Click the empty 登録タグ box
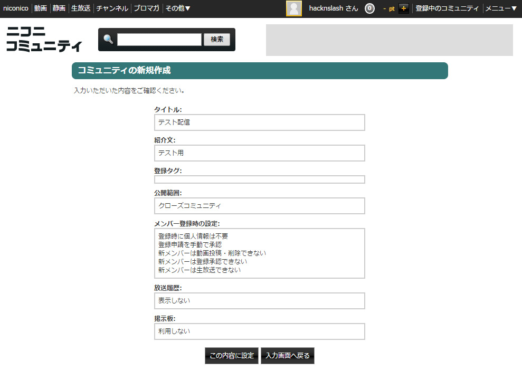Viewport: 522px width, 370px height. coord(260,179)
